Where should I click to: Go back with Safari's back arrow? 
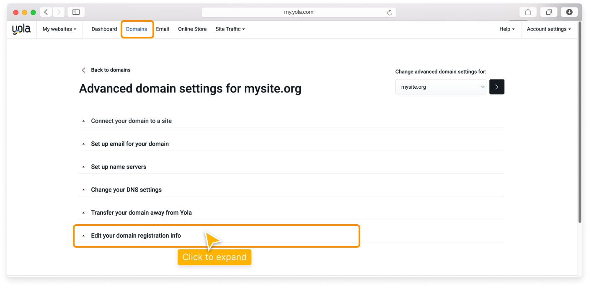click(46, 12)
